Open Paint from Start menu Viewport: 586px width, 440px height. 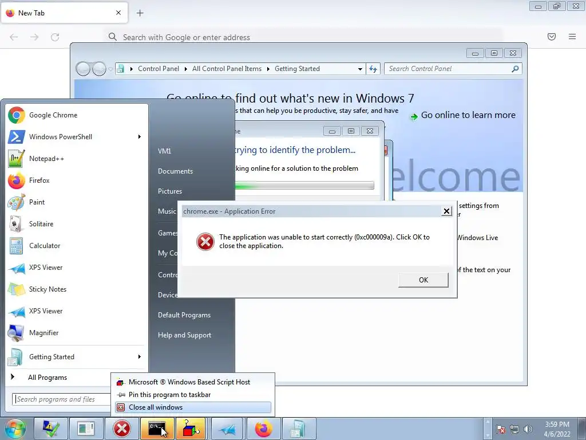[x=77, y=202]
